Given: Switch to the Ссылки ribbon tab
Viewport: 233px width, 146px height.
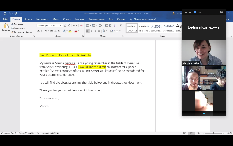Looking at the screenshot, I should pos(67,19).
